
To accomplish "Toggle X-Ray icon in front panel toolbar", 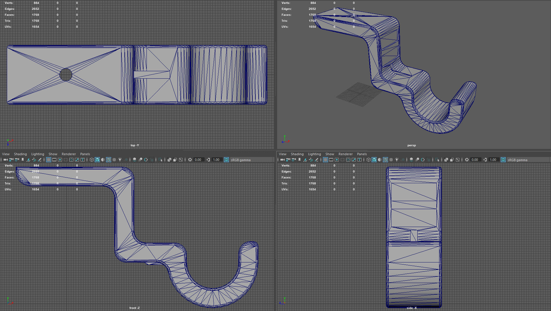I will [169, 160].
